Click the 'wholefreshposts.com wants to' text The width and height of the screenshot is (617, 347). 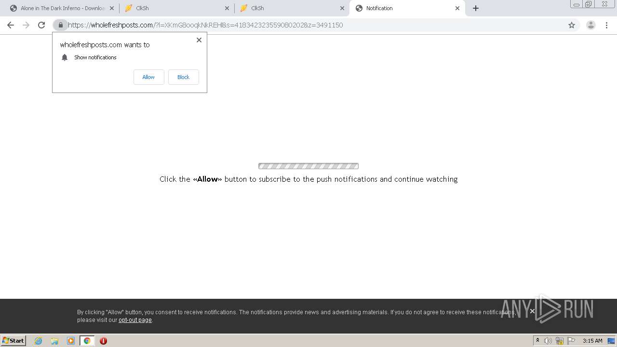105,45
